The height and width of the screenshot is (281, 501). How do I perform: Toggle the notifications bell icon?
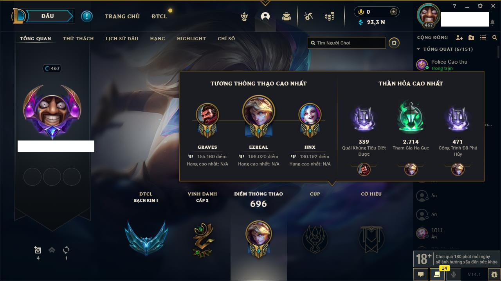click(x=492, y=23)
